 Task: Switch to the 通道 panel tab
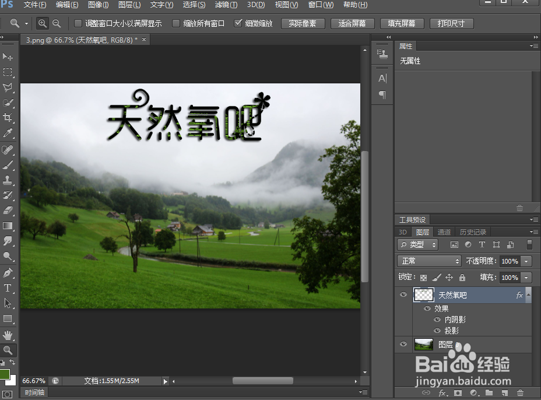(444, 231)
